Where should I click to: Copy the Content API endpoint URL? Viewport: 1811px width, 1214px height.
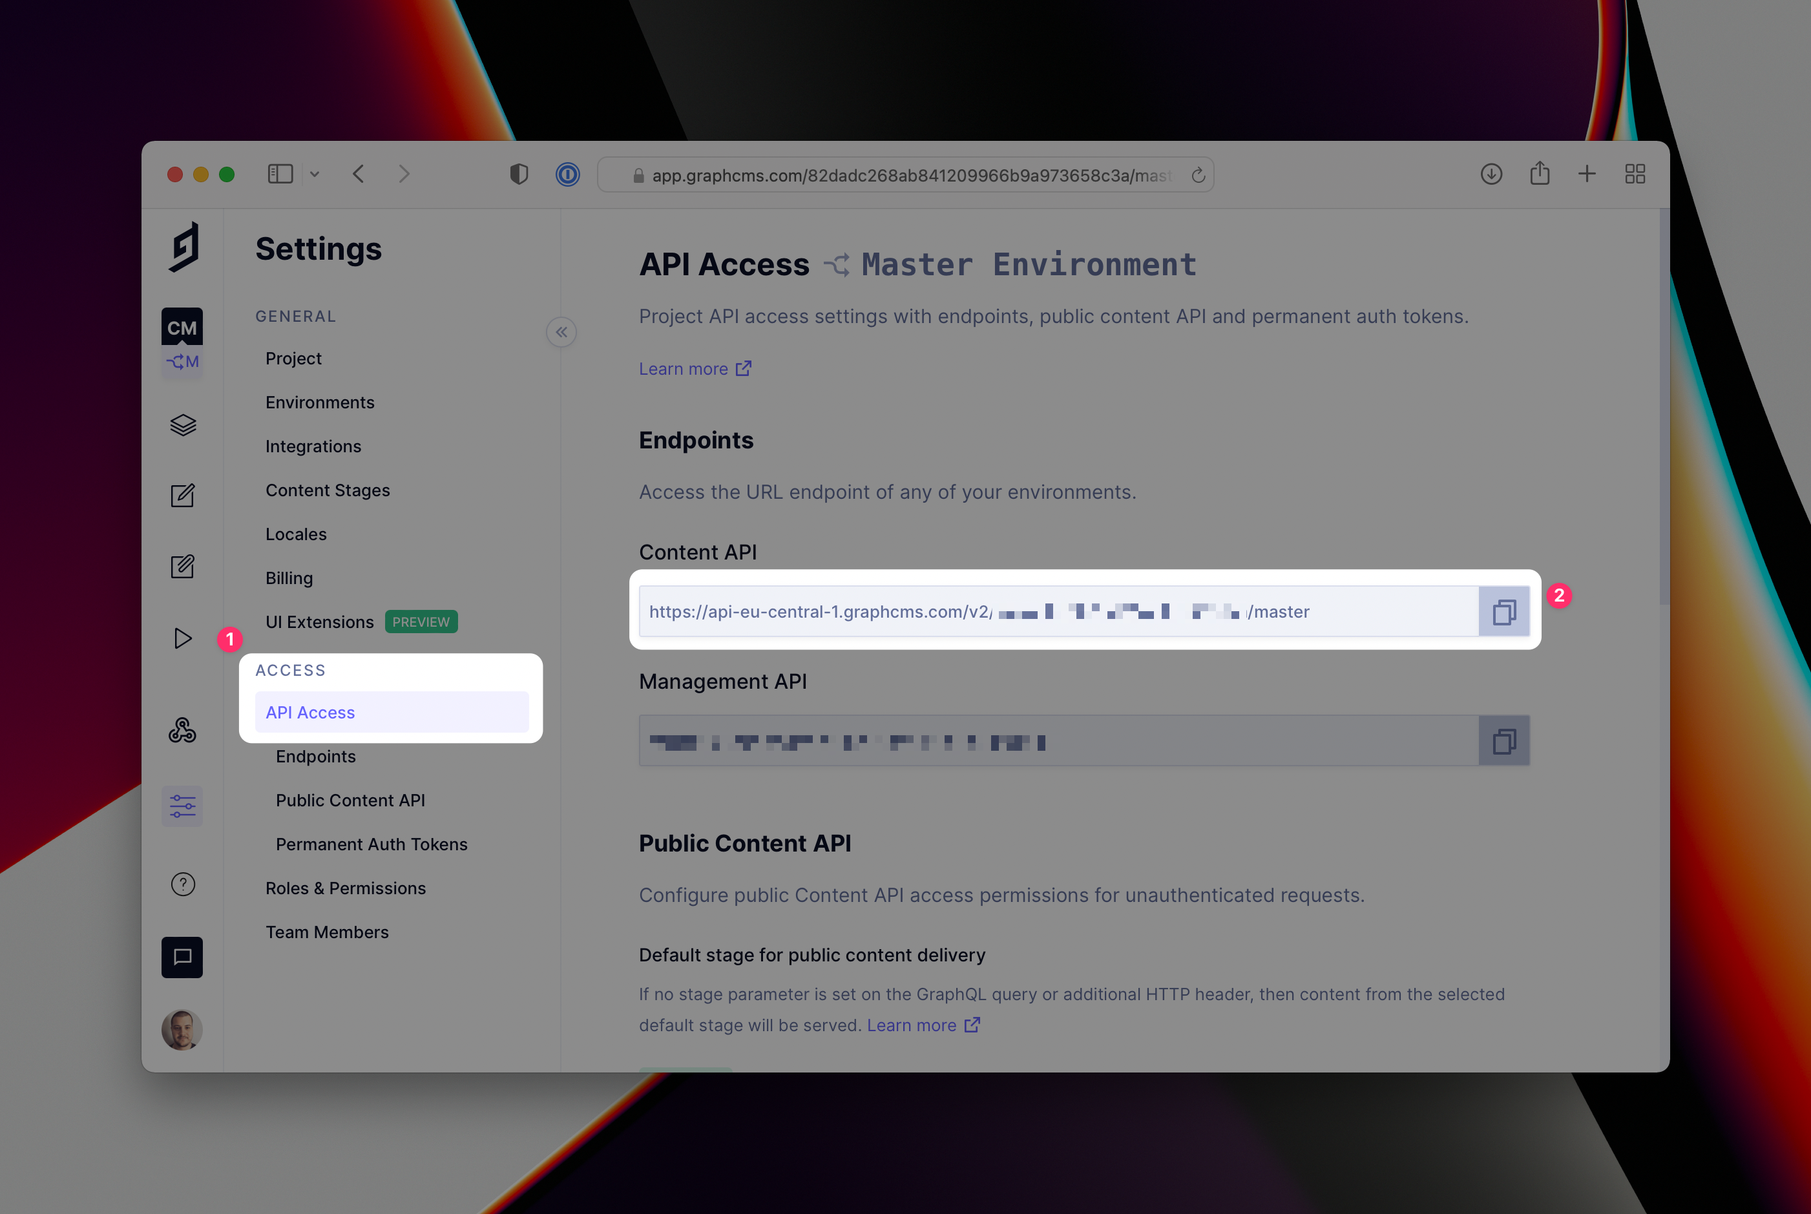[x=1503, y=612]
